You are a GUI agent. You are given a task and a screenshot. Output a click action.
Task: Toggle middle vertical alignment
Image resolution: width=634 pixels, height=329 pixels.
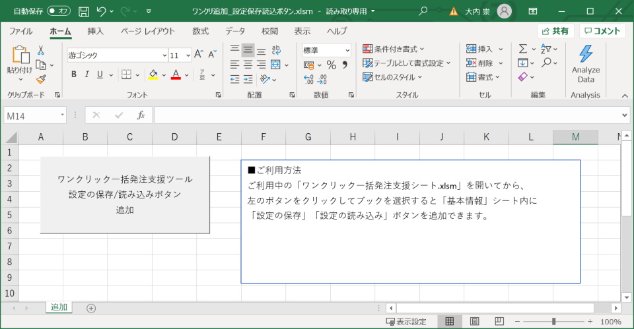pos(248,50)
